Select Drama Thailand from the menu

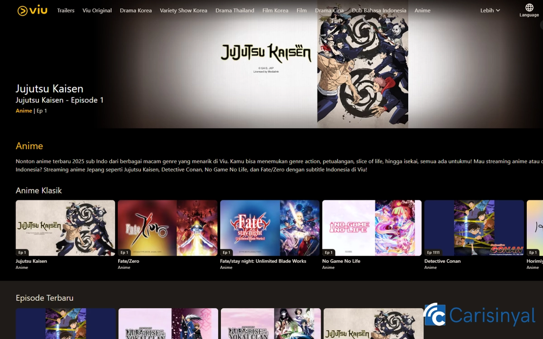pyautogui.click(x=235, y=10)
